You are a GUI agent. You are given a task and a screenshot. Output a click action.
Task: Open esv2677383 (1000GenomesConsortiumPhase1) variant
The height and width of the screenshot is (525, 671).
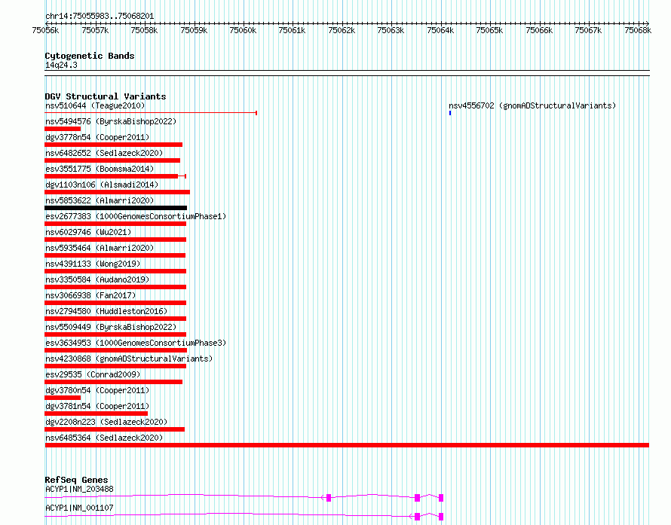(x=136, y=216)
